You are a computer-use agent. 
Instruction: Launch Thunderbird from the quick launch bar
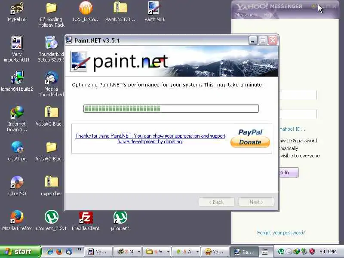click(69, 252)
